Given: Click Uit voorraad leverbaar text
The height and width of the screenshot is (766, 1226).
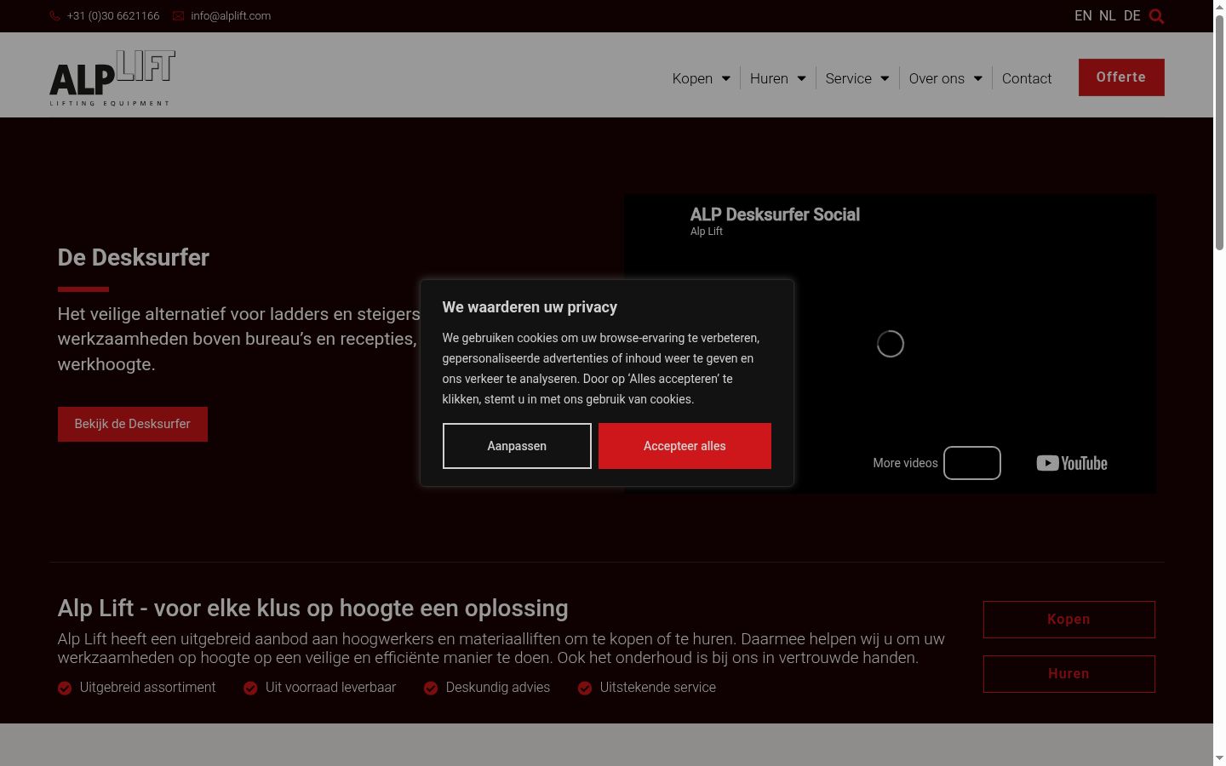Looking at the screenshot, I should pos(330,688).
